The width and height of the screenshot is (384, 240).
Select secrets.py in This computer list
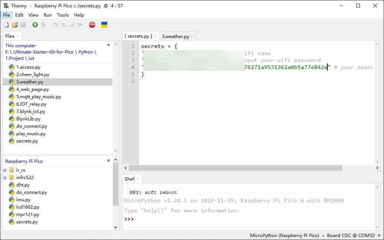coord(27,141)
